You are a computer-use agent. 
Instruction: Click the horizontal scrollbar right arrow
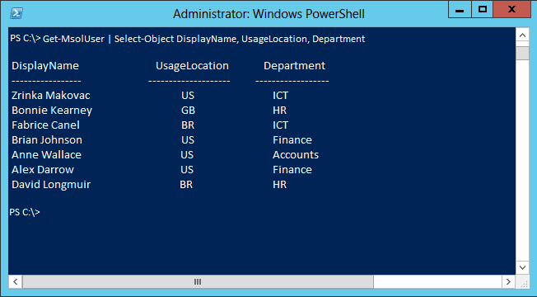(x=508, y=282)
